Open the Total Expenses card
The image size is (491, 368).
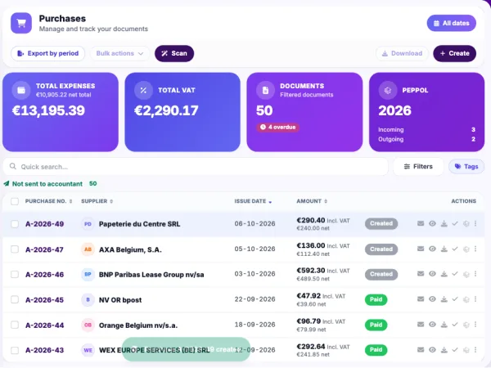61,112
